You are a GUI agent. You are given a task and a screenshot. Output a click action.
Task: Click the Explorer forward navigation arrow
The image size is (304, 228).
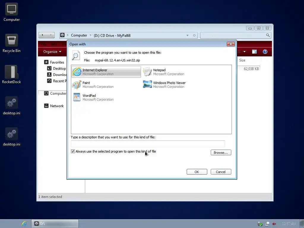click(51, 35)
